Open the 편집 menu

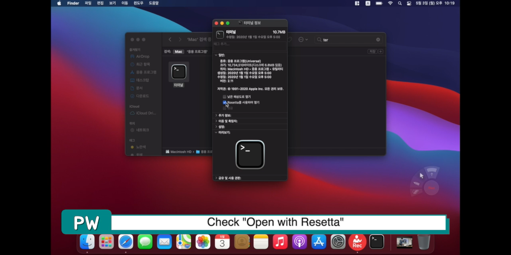pos(100,3)
